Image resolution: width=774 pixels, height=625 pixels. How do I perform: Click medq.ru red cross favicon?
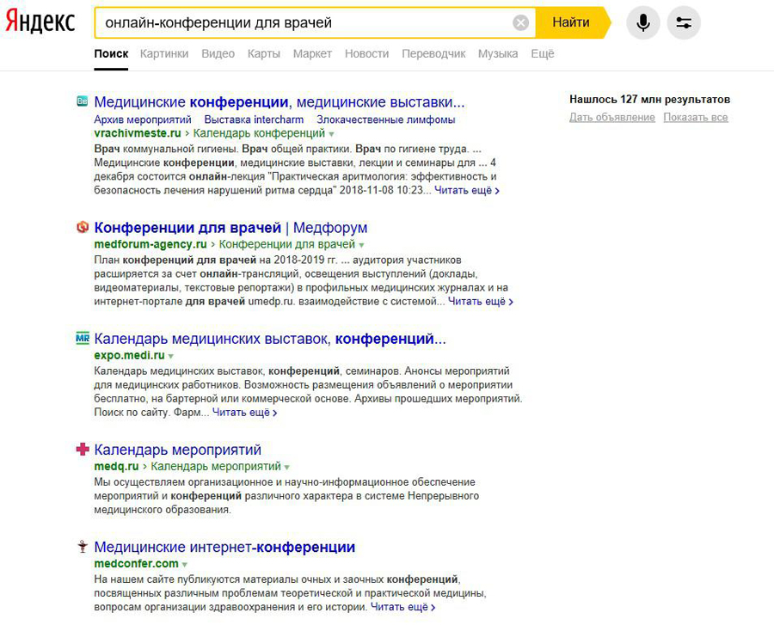click(x=83, y=450)
